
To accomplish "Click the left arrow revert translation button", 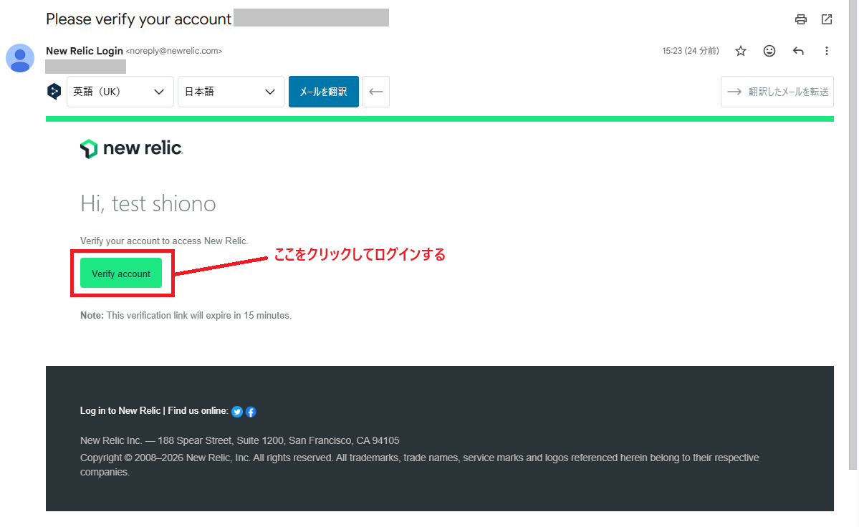I will [x=376, y=92].
